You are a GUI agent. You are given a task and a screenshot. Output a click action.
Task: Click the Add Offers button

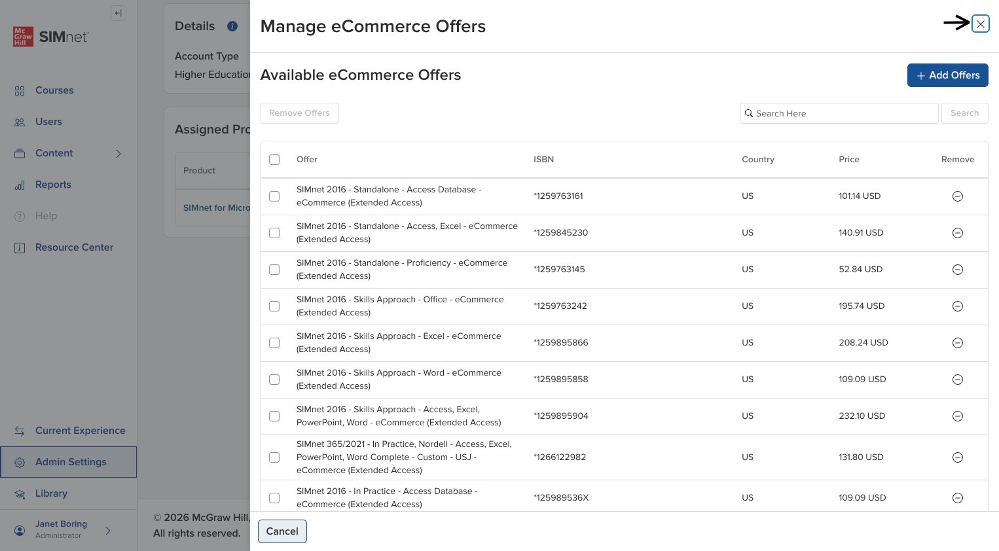(x=947, y=75)
